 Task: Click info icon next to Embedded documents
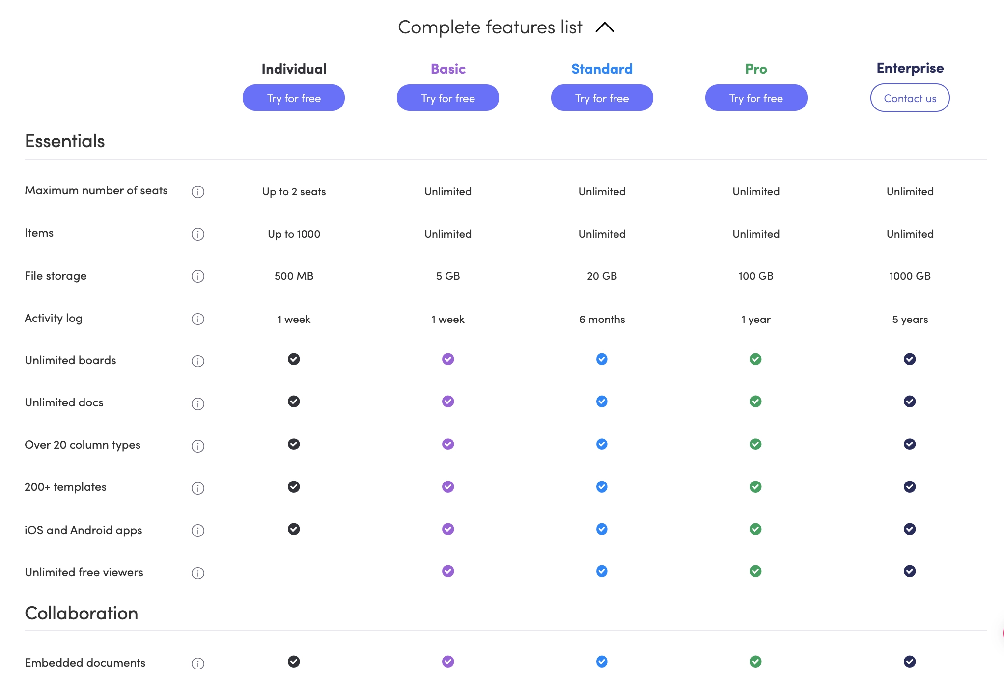(198, 663)
